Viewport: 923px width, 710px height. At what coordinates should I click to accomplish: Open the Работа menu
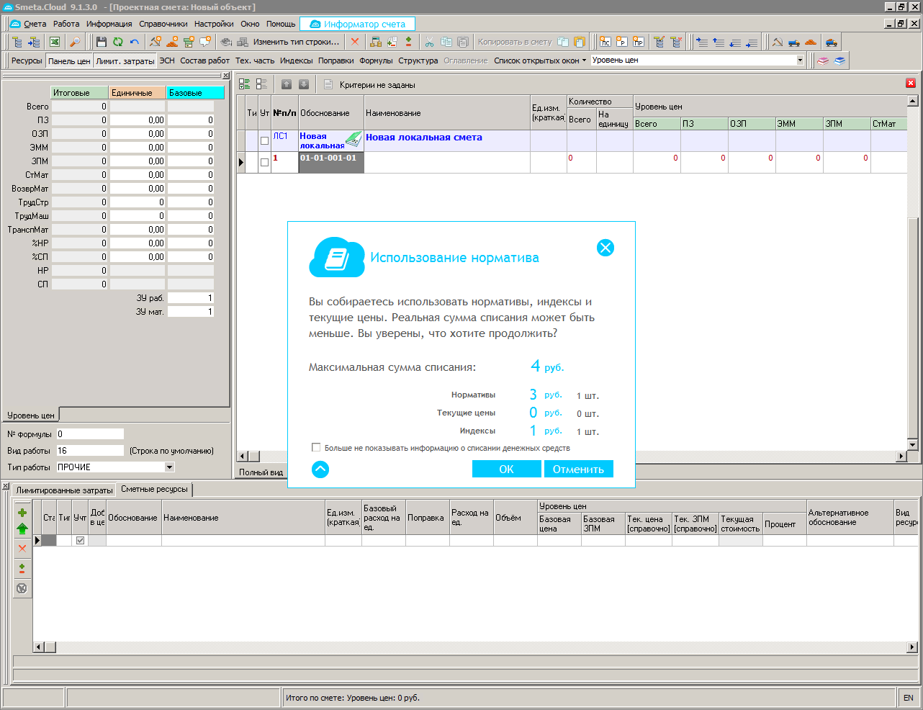(x=66, y=24)
